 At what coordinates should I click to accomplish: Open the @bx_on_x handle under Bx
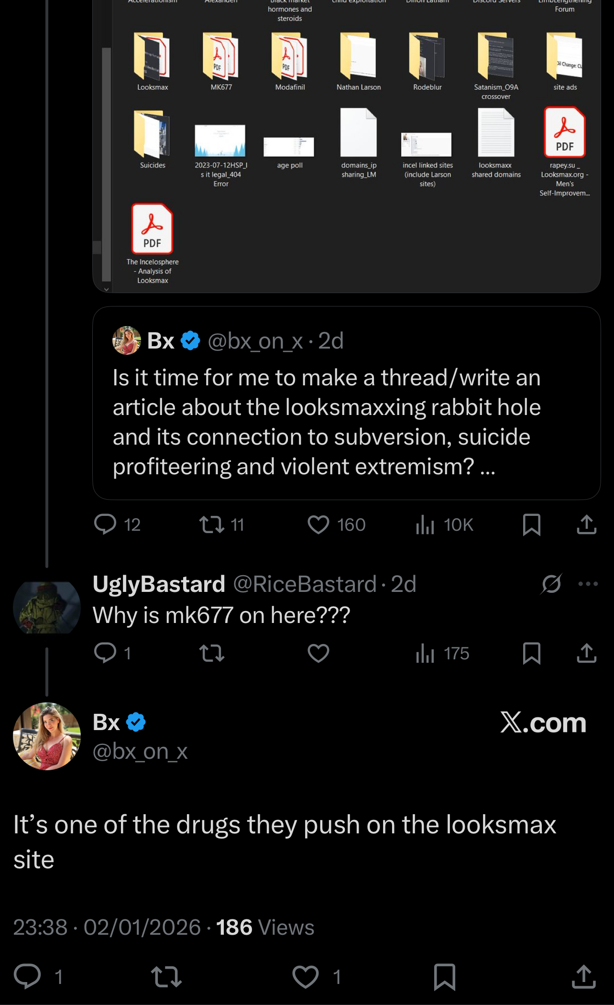(x=140, y=752)
